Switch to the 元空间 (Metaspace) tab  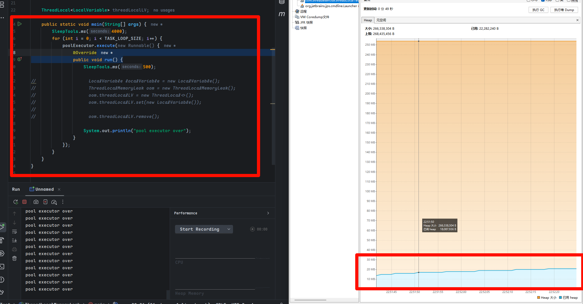(381, 20)
